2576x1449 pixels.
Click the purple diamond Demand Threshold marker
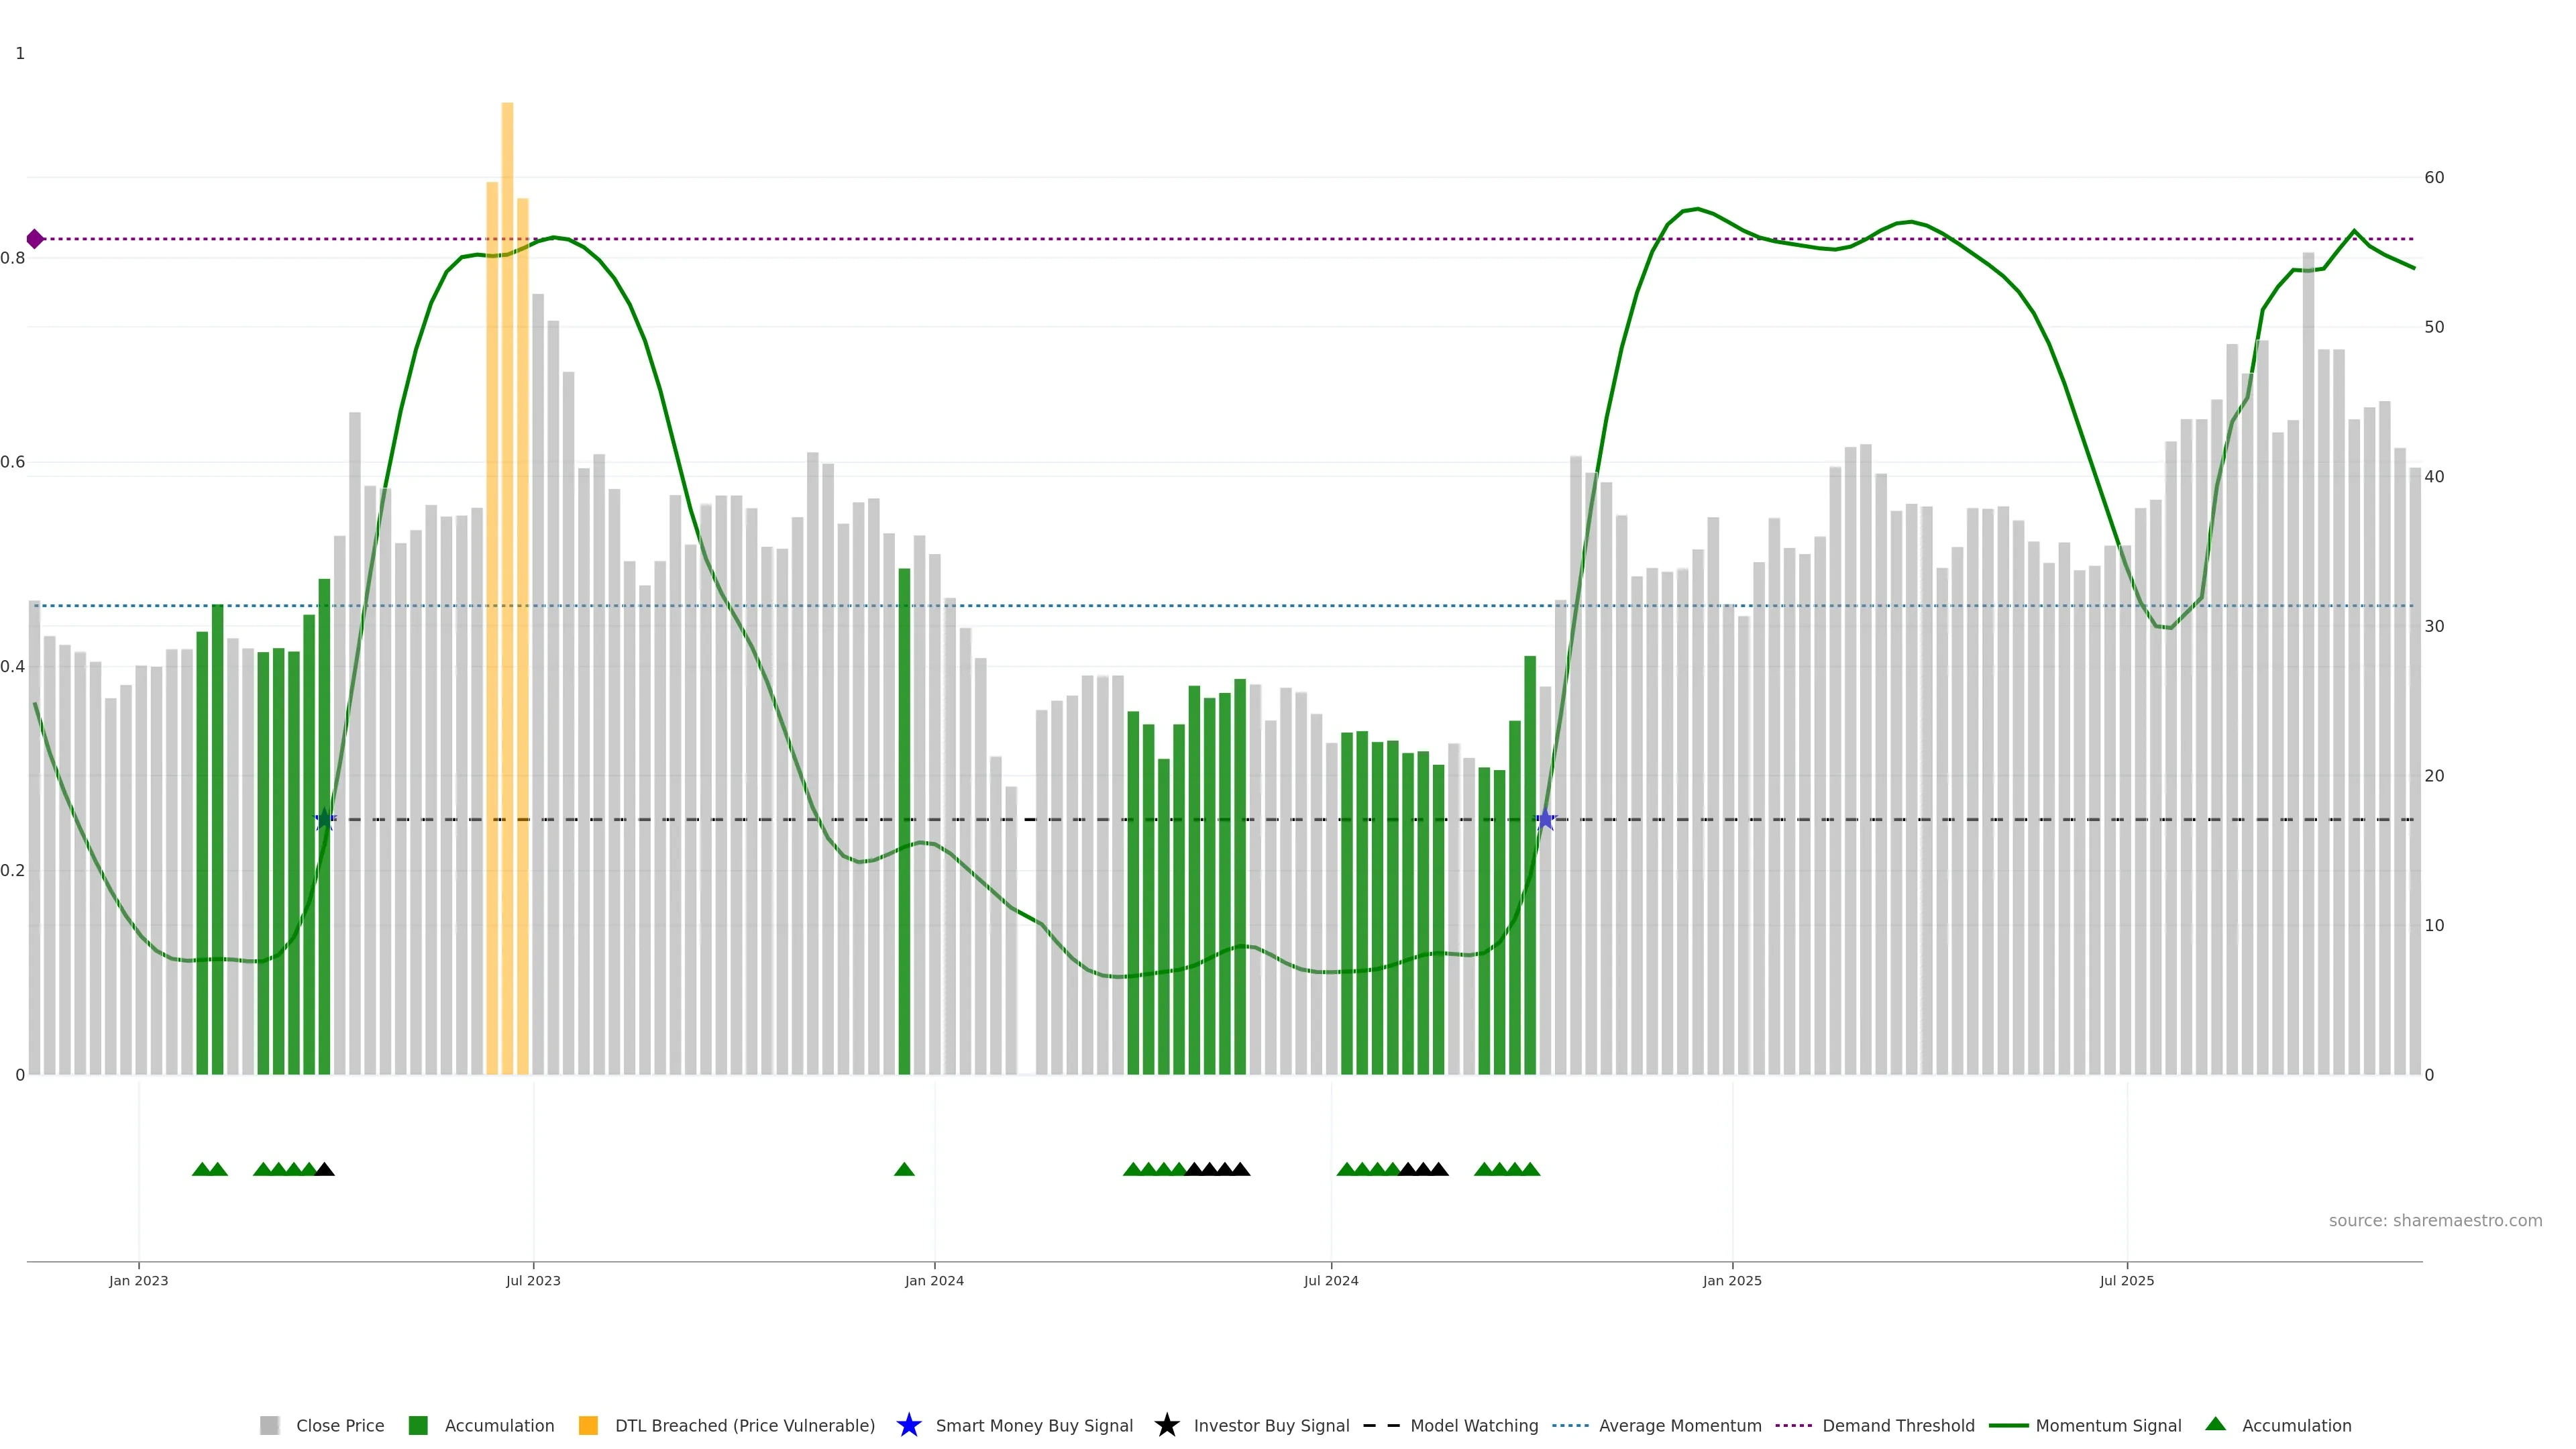pyautogui.click(x=35, y=239)
